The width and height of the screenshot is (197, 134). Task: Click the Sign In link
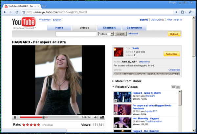[x=178, y=20]
